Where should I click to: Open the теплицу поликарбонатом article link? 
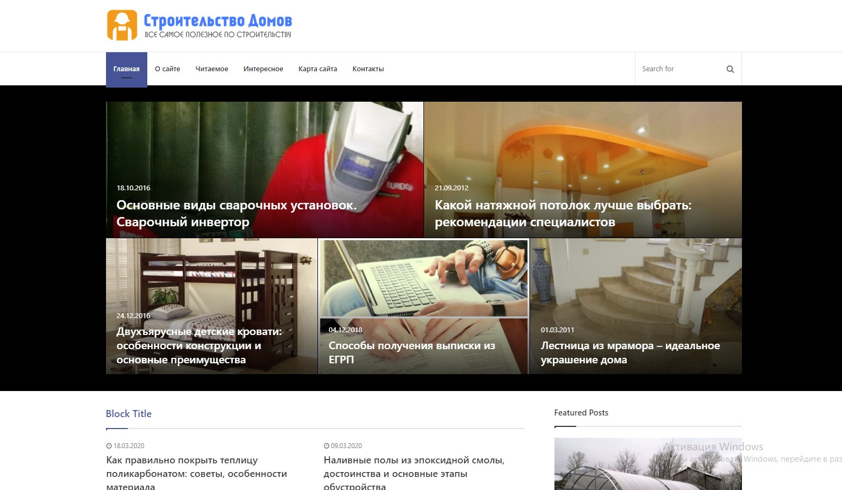coord(196,473)
